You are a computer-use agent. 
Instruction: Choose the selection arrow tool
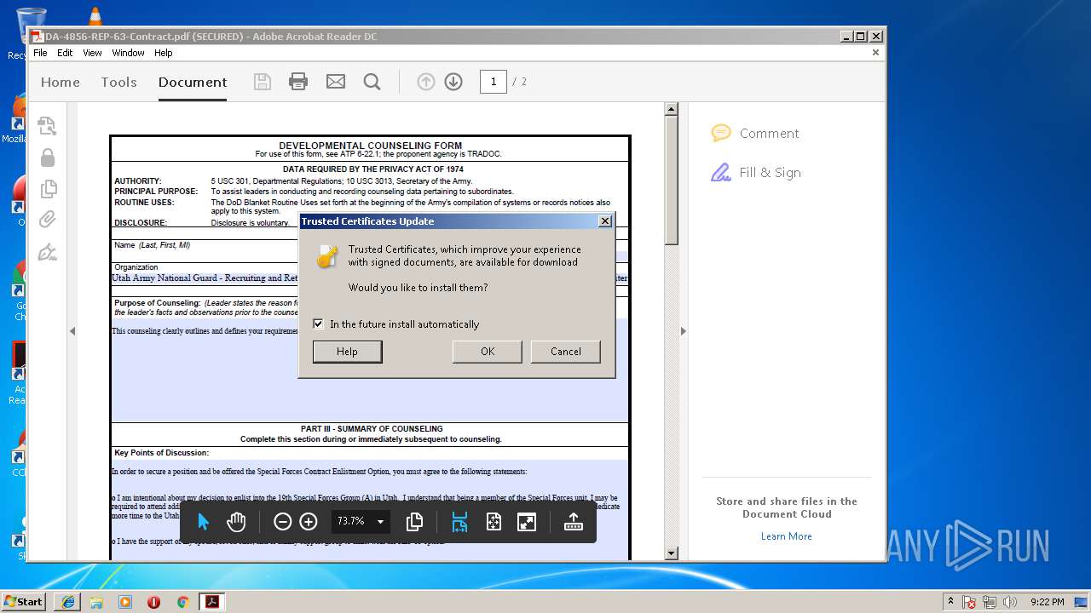tap(203, 522)
